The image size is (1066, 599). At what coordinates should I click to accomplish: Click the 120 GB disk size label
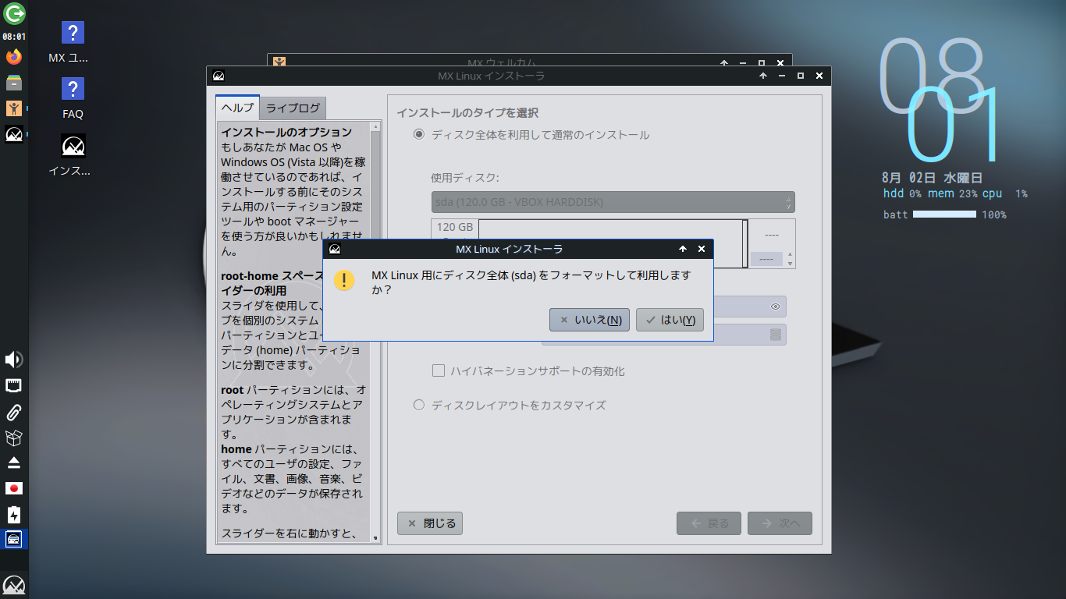(x=455, y=228)
